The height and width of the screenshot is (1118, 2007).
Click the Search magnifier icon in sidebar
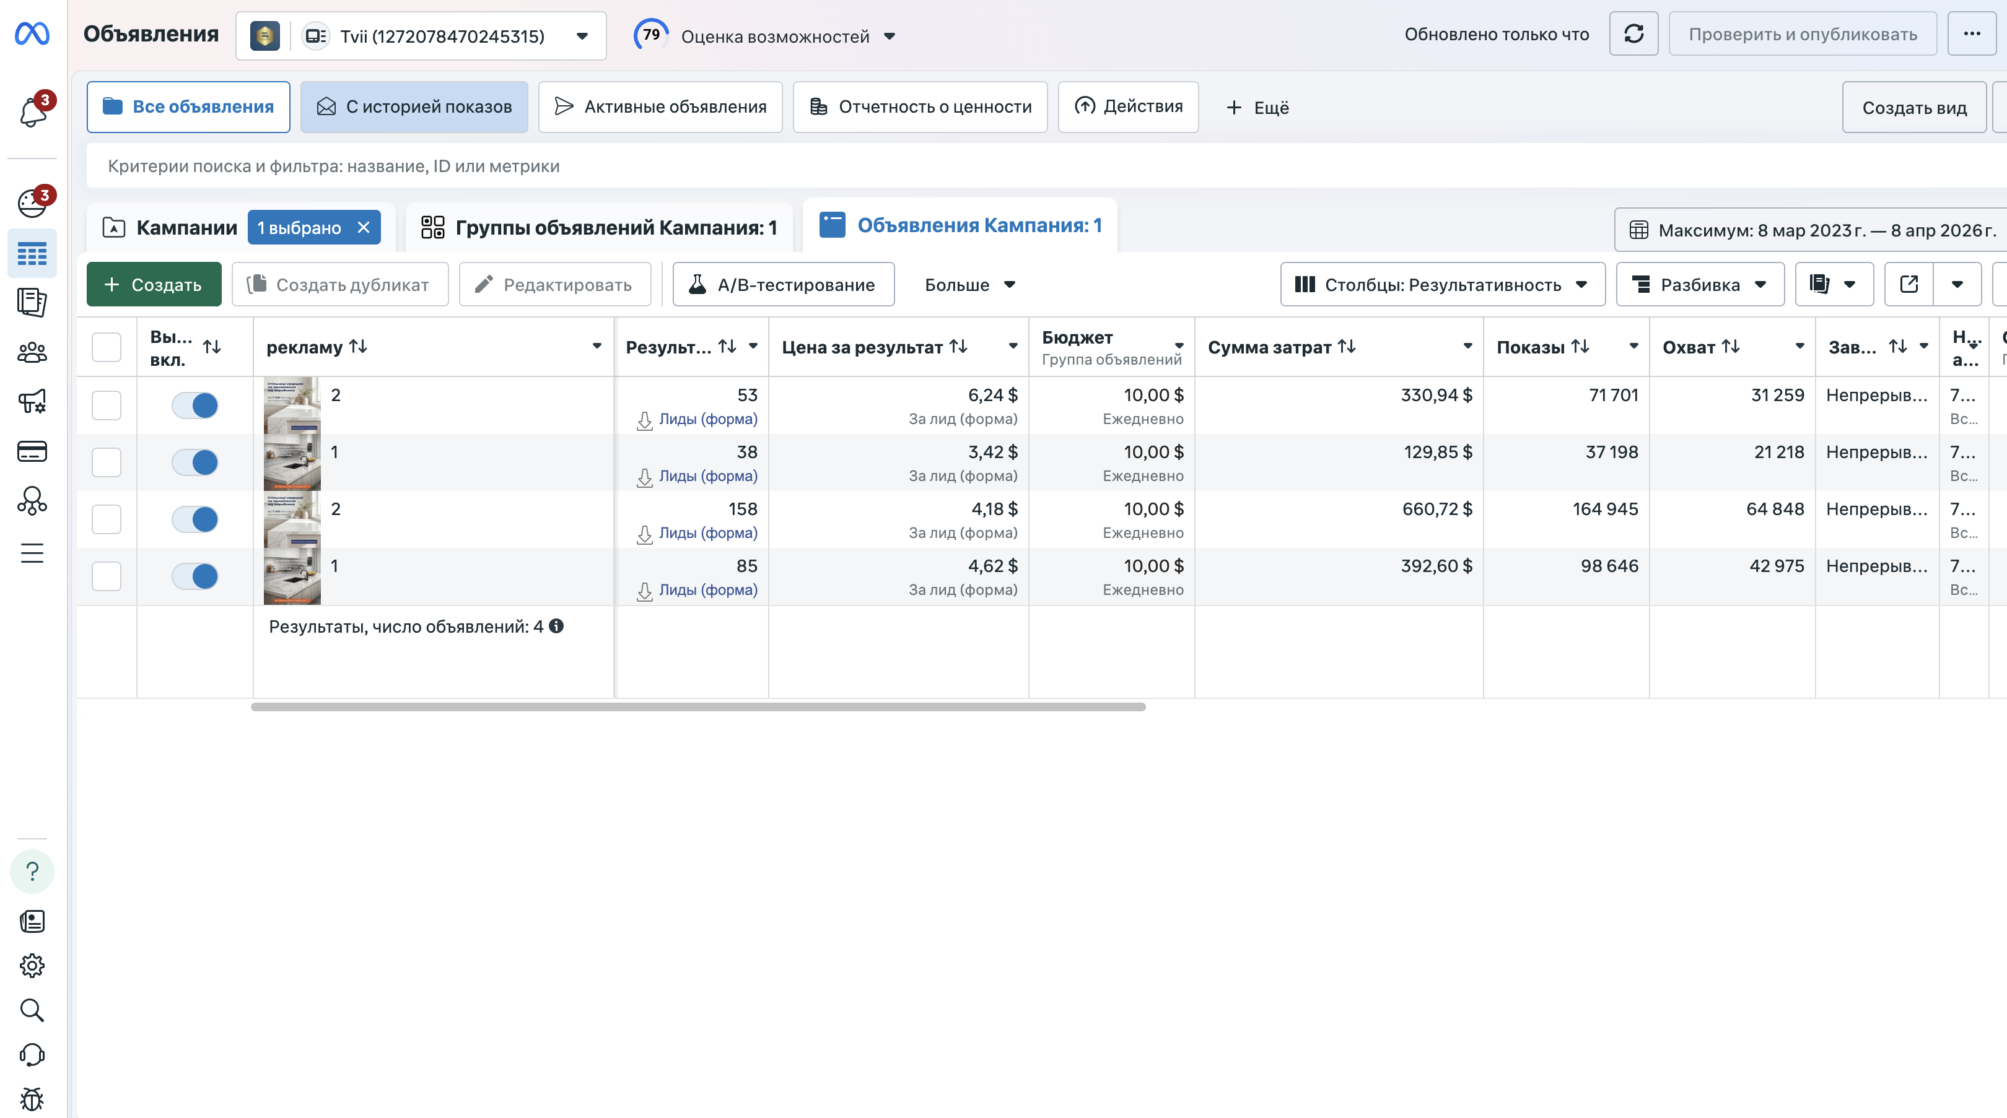point(32,1010)
